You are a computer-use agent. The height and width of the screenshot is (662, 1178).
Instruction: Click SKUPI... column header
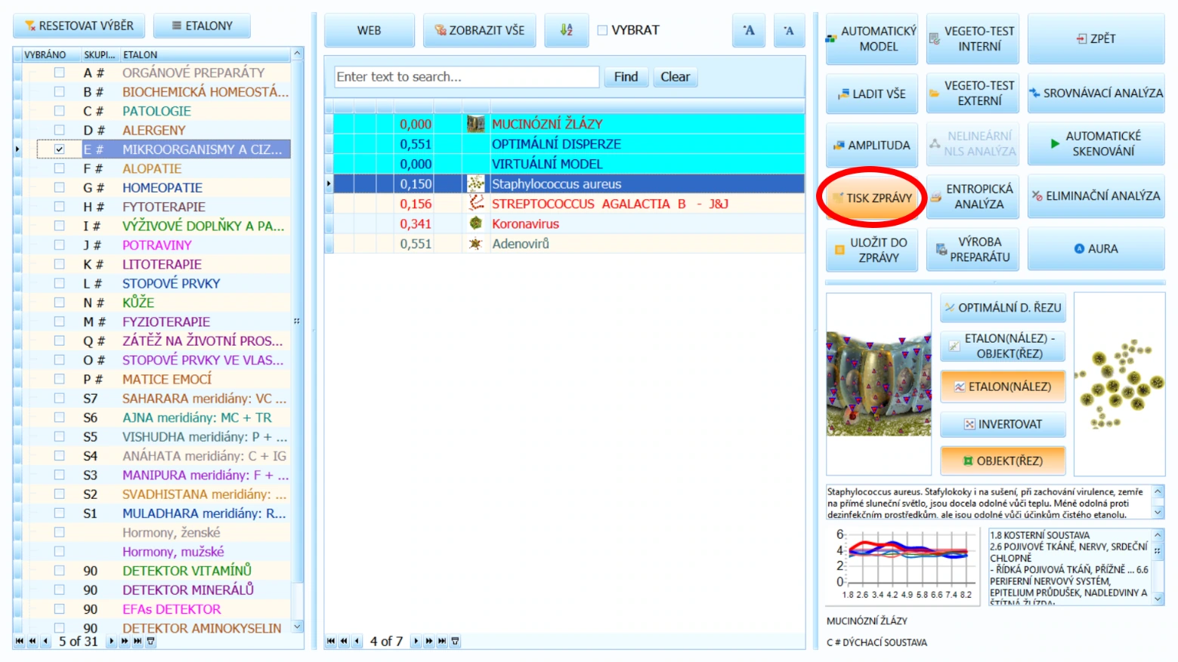coord(99,55)
